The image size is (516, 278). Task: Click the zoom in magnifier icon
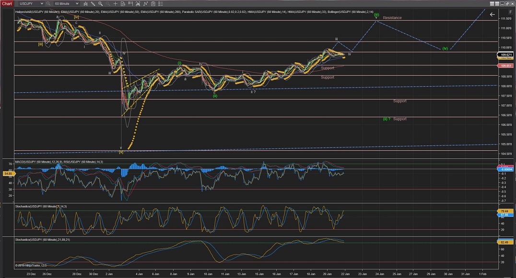pos(100,4)
